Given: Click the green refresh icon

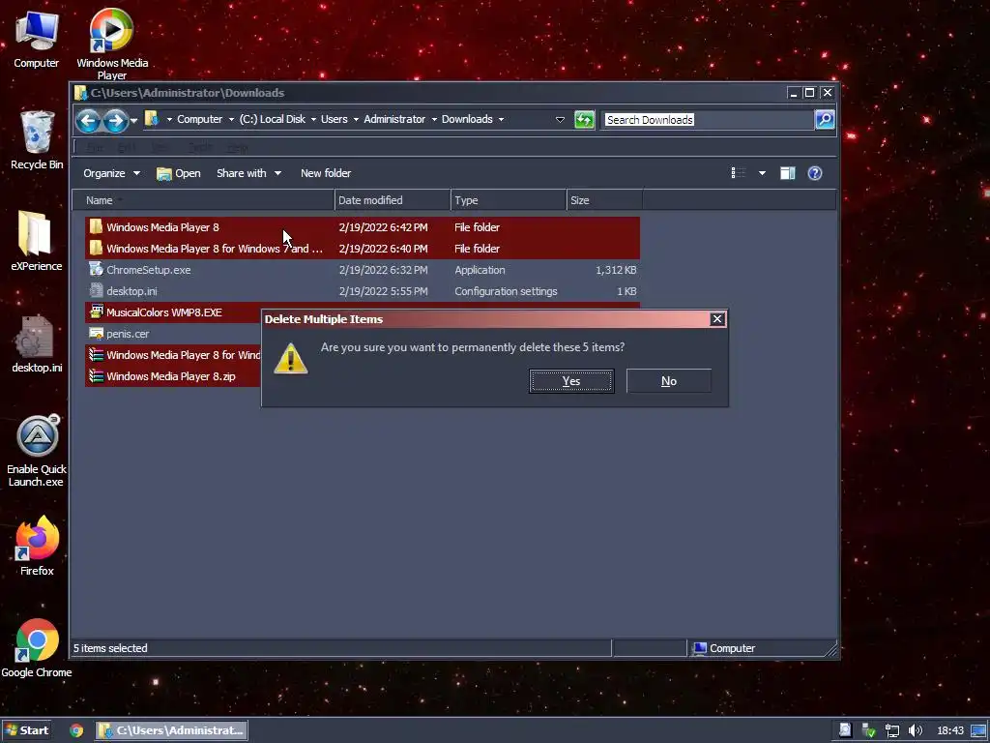Looking at the screenshot, I should tap(584, 119).
